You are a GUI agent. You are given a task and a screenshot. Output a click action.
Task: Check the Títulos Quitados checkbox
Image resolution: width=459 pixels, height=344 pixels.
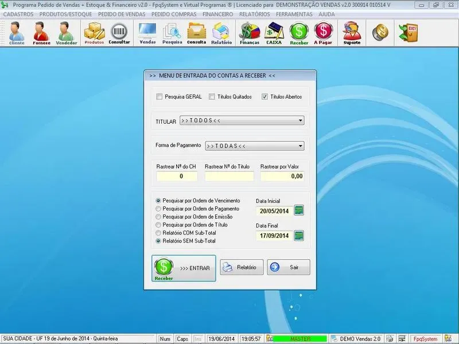coord(212,97)
